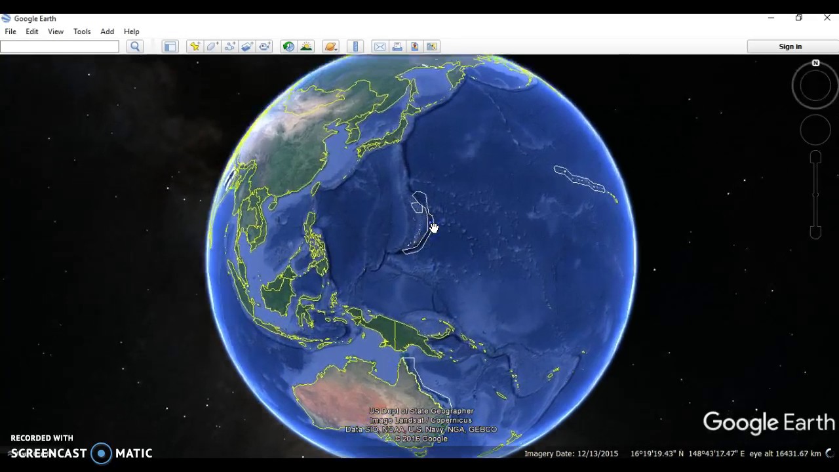
Task: Click the email envelope icon
Action: (380, 47)
